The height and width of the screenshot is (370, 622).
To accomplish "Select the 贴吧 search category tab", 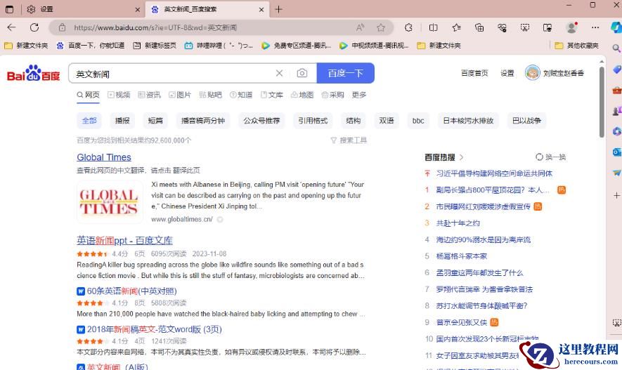I will [x=211, y=95].
